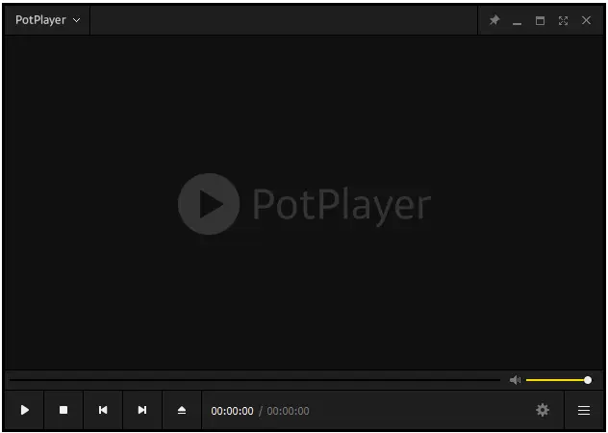This screenshot has width=608, height=433.
Task: Mute audio with the speaker icon
Action: (515, 380)
